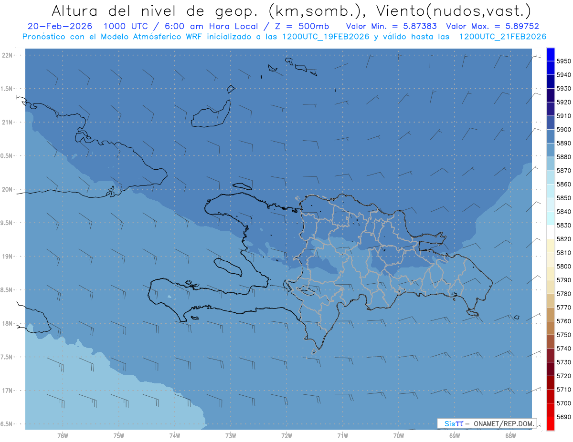The width and height of the screenshot is (573, 442).
Task: Click the '5830' colorbar value
Action: click(564, 226)
